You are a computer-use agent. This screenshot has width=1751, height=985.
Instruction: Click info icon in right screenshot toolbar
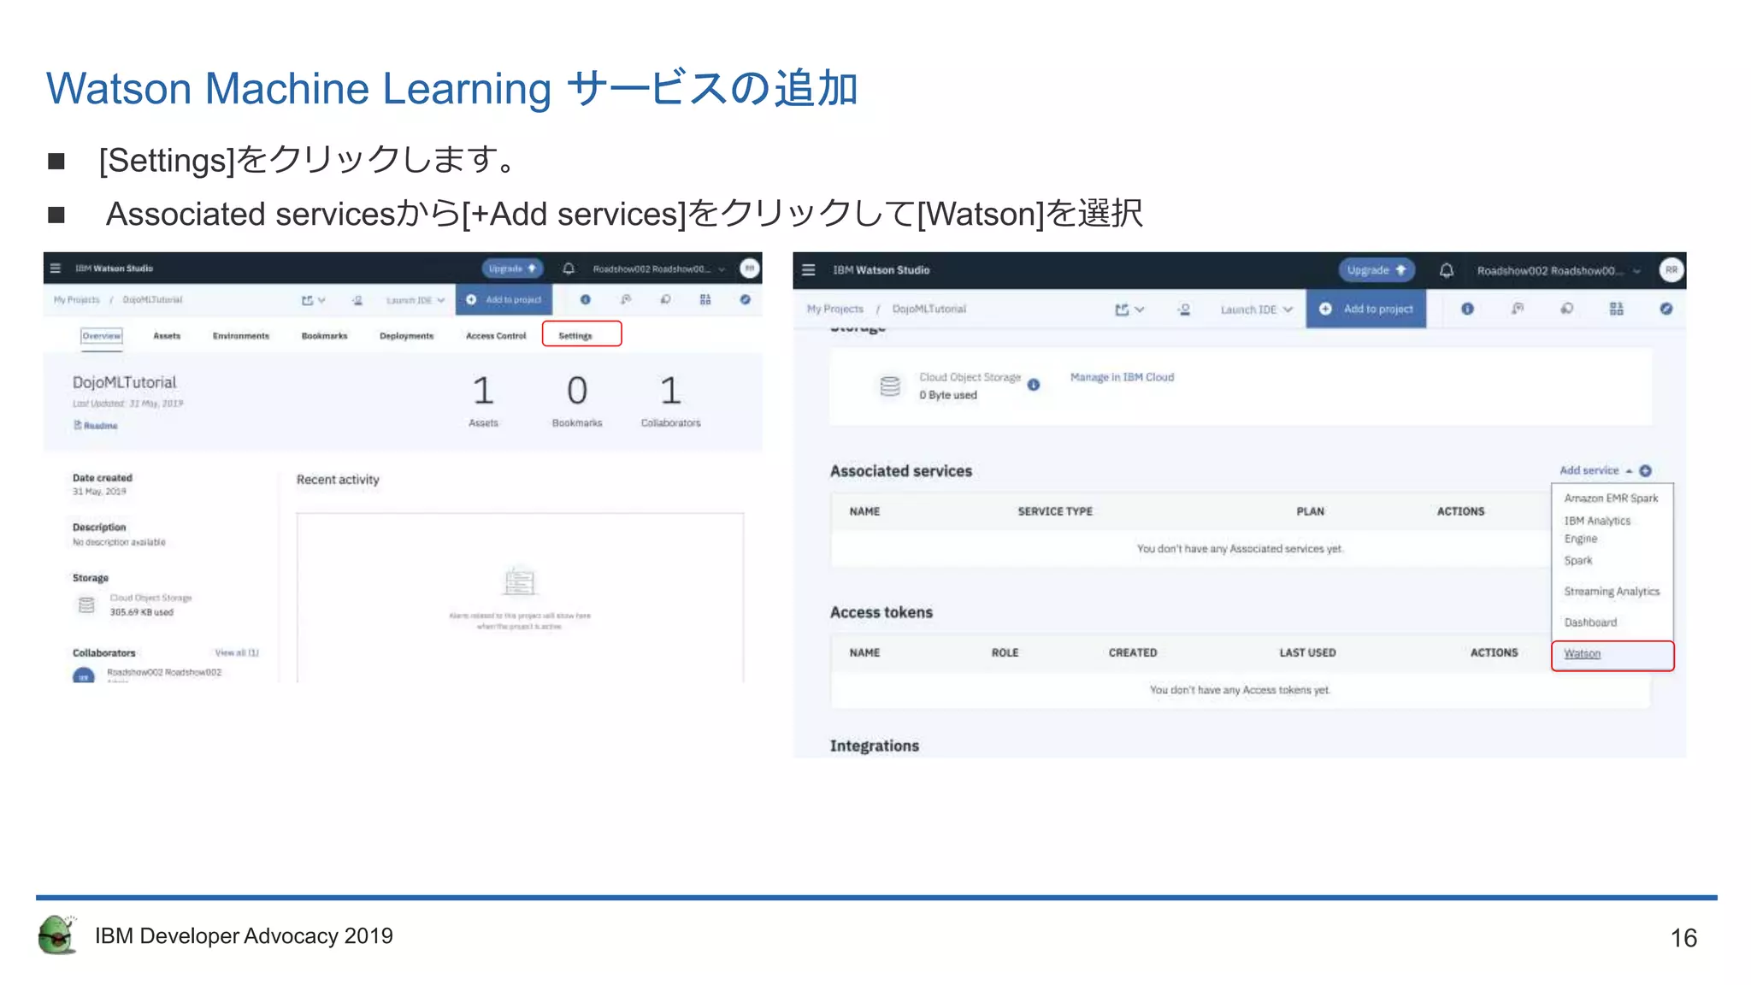click(x=1467, y=309)
